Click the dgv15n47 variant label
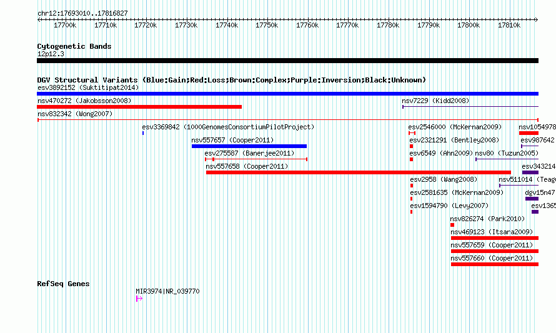 point(540,192)
